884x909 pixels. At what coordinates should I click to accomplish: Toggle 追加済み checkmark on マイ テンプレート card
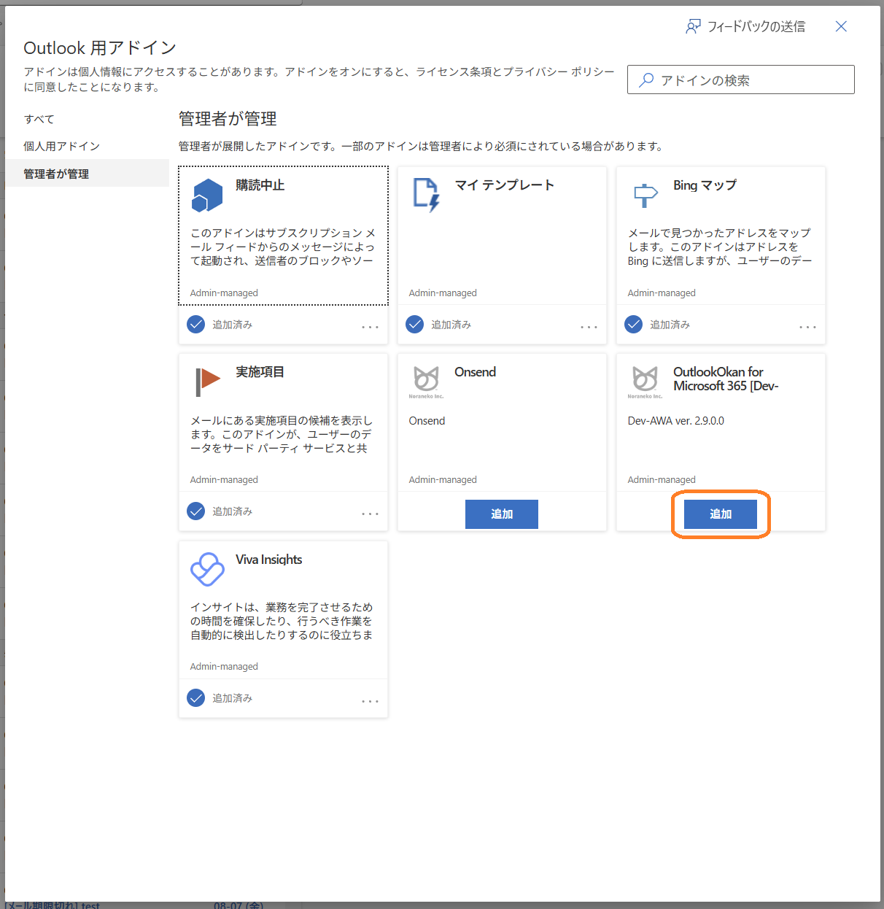[414, 324]
